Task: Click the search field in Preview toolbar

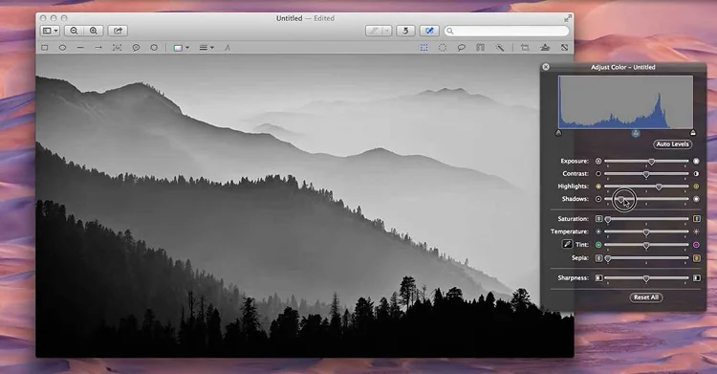Action: click(x=507, y=31)
